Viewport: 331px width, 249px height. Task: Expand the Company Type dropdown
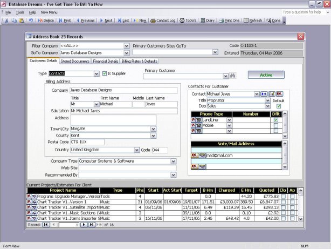[173, 161]
